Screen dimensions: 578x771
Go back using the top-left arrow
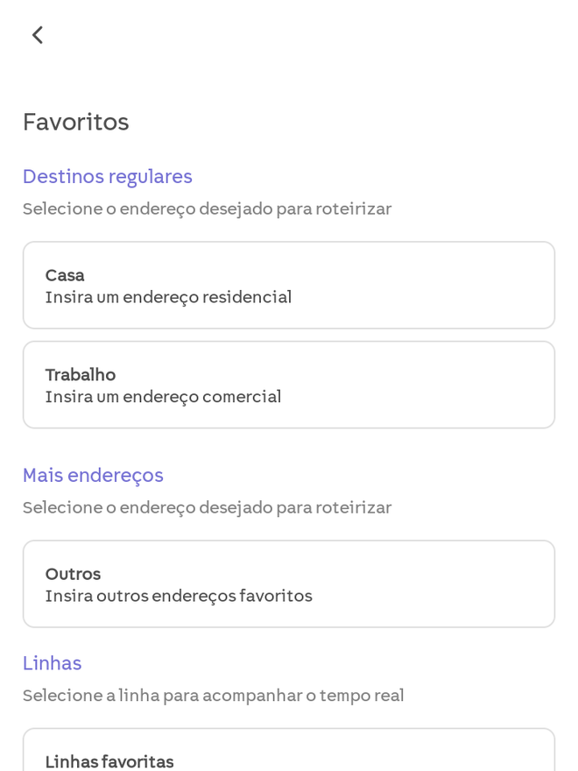coord(38,35)
